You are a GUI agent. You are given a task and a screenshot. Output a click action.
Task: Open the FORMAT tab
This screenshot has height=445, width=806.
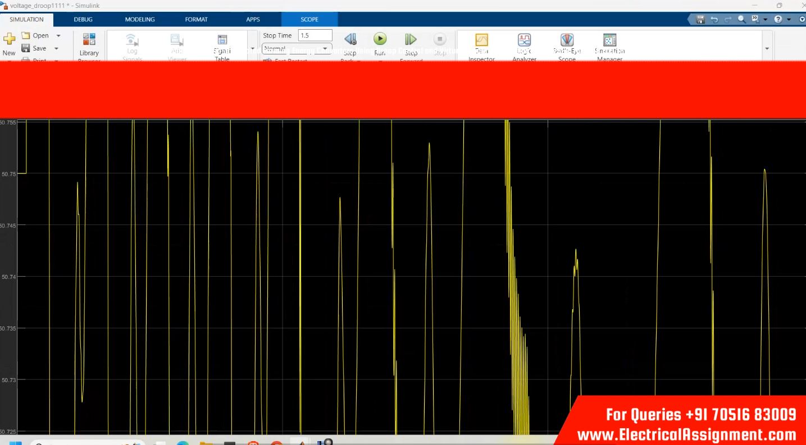(196, 20)
